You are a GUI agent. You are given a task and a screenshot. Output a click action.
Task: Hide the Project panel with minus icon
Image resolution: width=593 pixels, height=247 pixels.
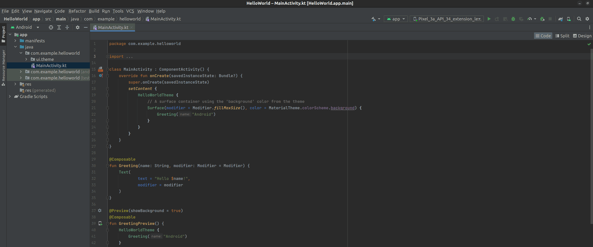pyautogui.click(x=86, y=27)
